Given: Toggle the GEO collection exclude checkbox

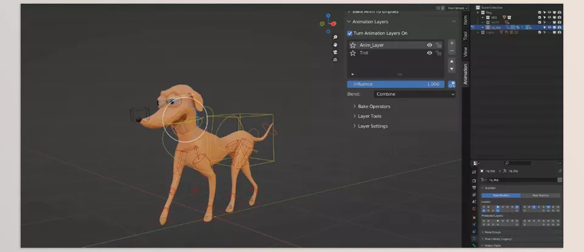Looking at the screenshot, I should [540, 18].
